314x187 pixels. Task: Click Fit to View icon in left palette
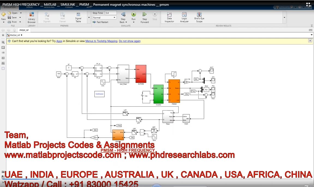3,48
